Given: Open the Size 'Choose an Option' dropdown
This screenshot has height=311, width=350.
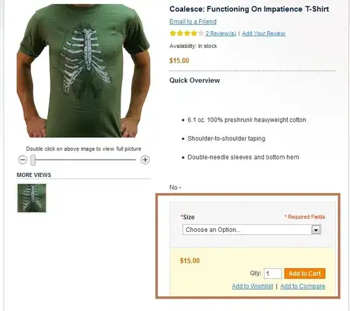Looking at the screenshot, I should (251, 230).
